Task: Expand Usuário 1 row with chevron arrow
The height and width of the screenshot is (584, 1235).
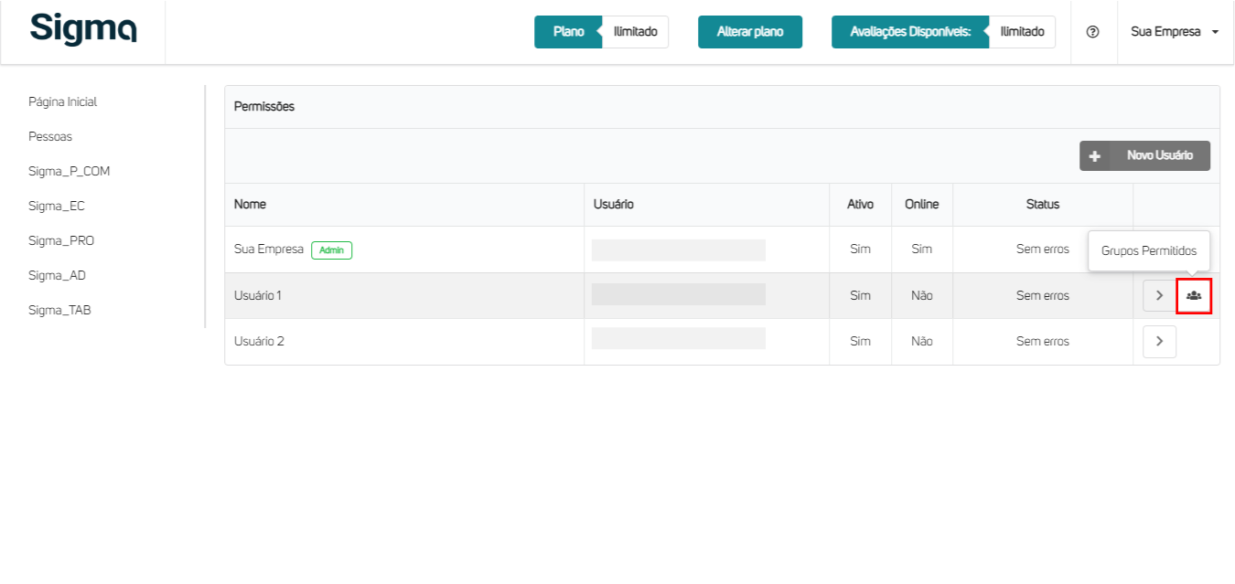Action: (1159, 296)
